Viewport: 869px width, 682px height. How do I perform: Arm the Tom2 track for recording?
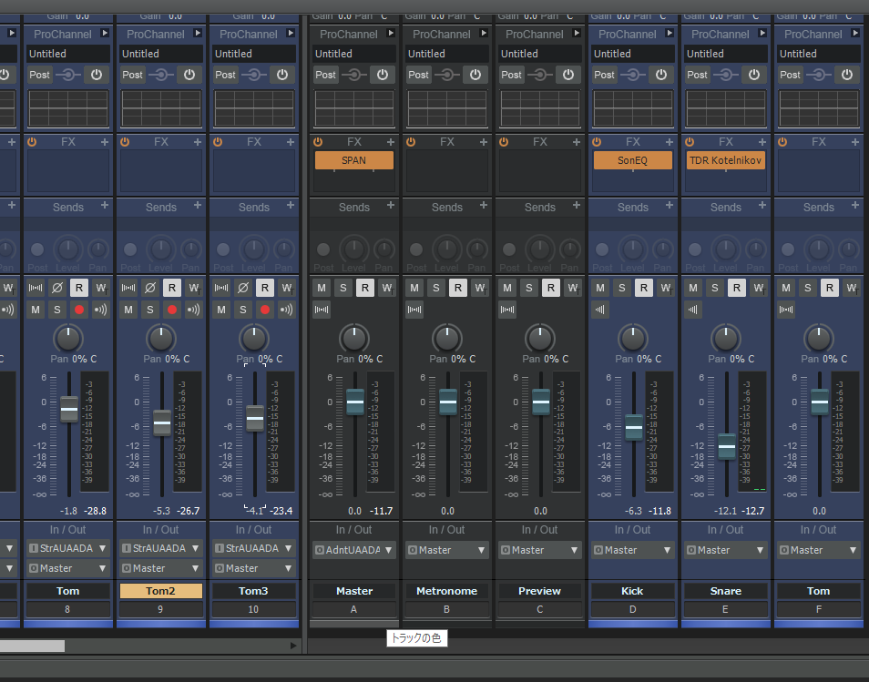pos(171,310)
